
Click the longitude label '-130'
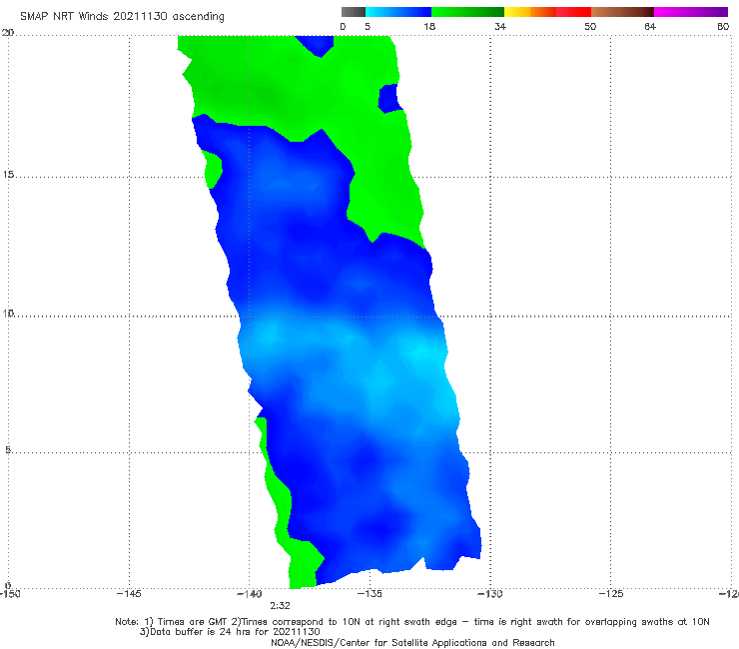point(490,593)
